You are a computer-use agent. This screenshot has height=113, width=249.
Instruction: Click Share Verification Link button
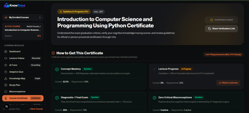(x=222, y=29)
